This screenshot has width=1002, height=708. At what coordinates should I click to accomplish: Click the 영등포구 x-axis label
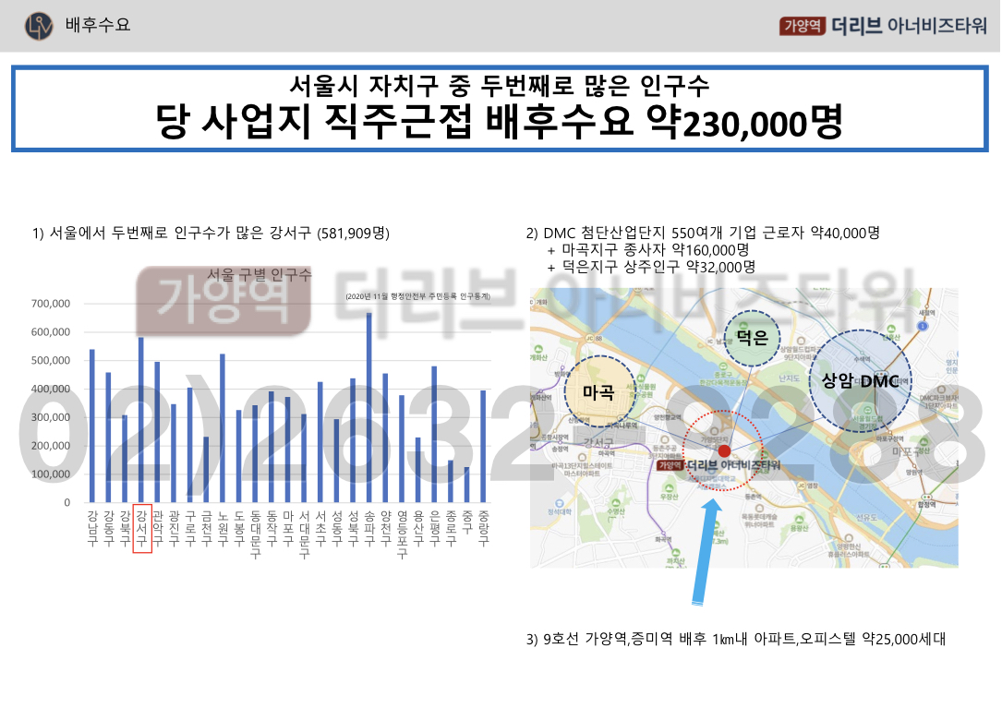tap(402, 534)
